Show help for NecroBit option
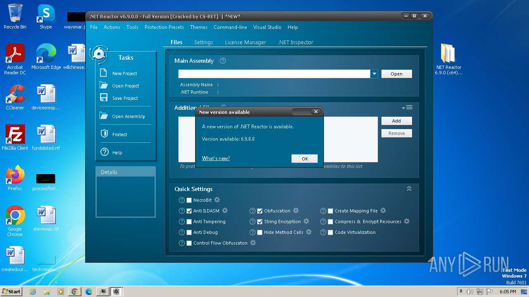The height and width of the screenshot is (297, 529). click(x=182, y=200)
